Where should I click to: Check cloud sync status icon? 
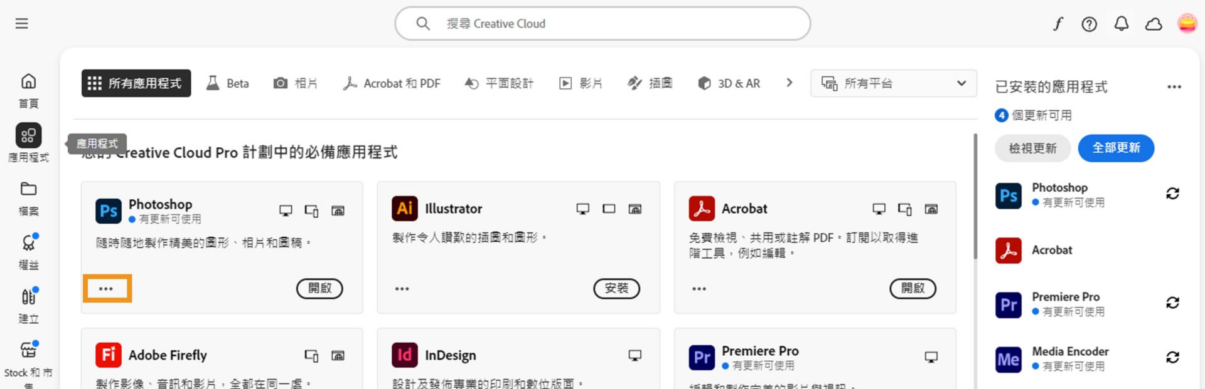(x=1154, y=24)
